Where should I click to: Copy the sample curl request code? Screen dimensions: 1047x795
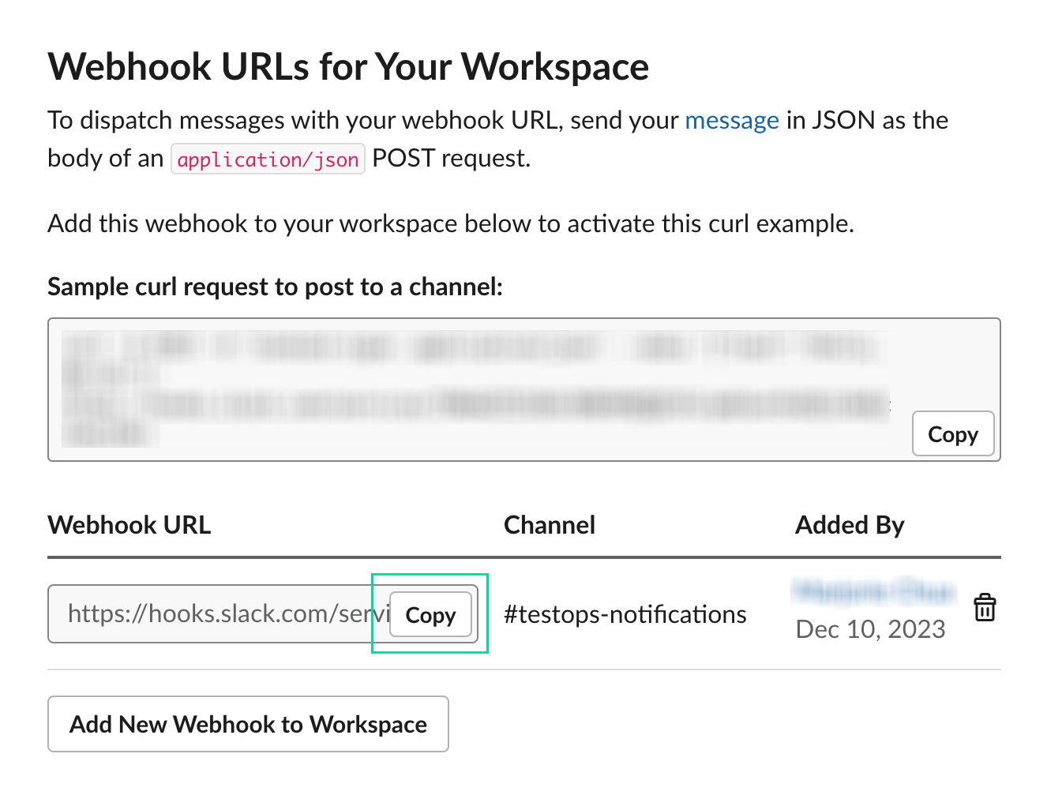952,433
